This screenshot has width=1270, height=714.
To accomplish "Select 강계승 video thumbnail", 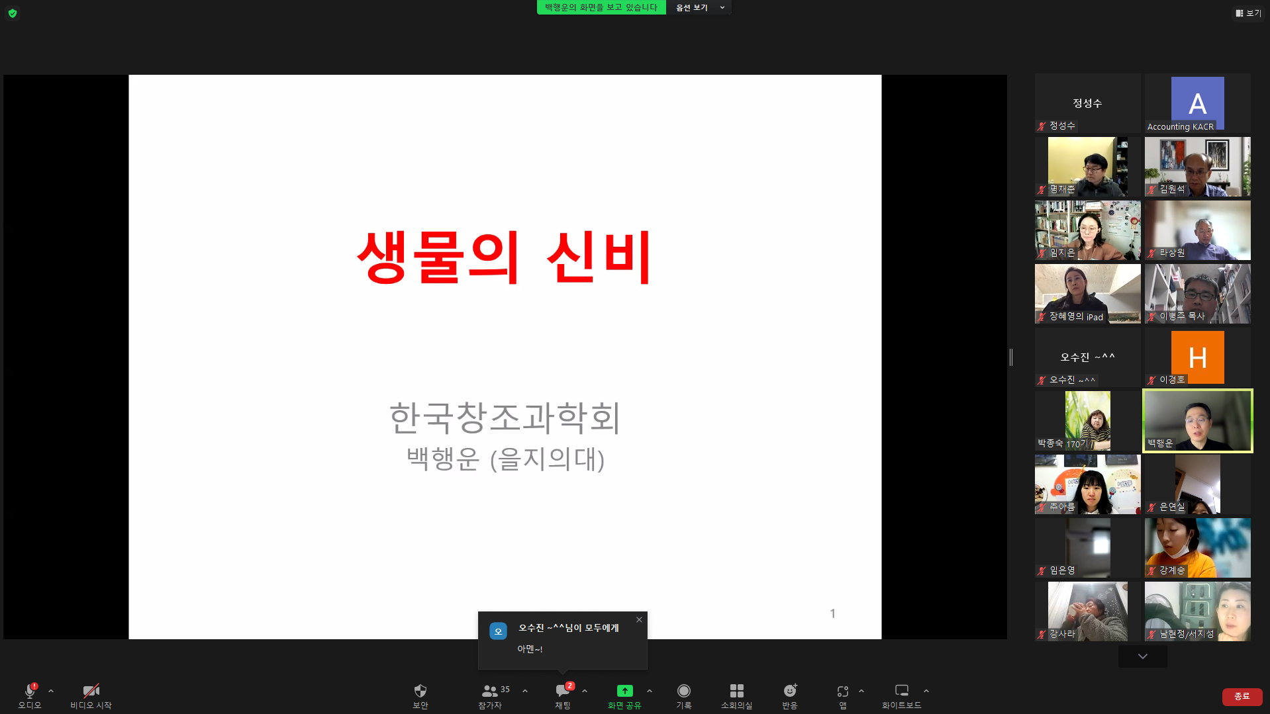I will (1198, 548).
